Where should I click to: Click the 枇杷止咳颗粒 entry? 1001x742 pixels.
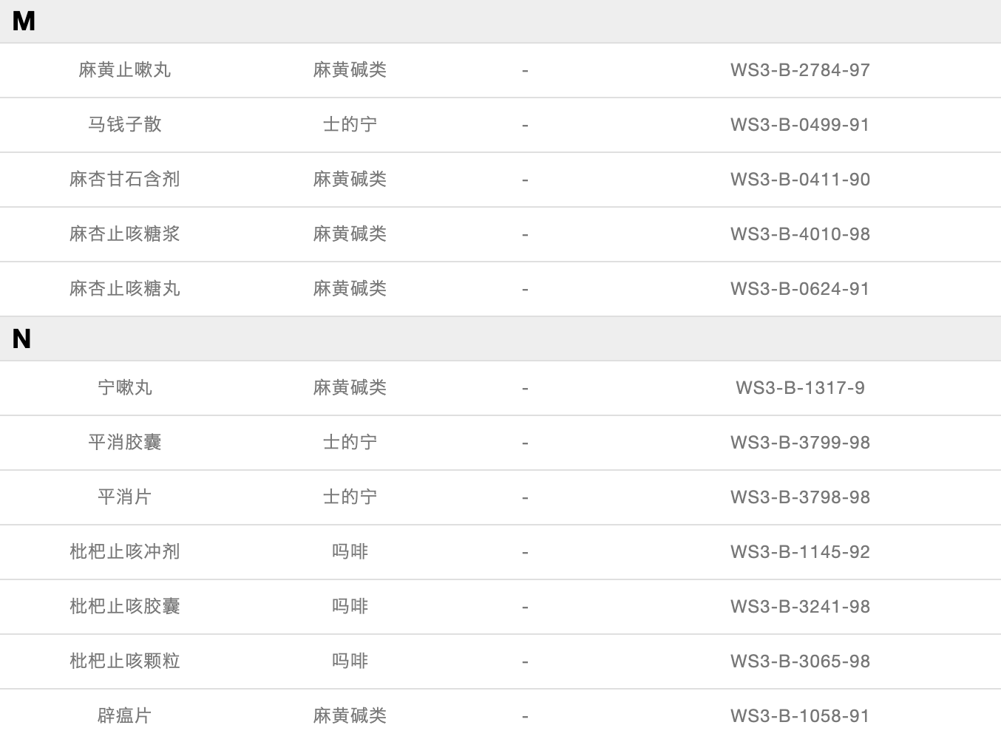click(124, 661)
